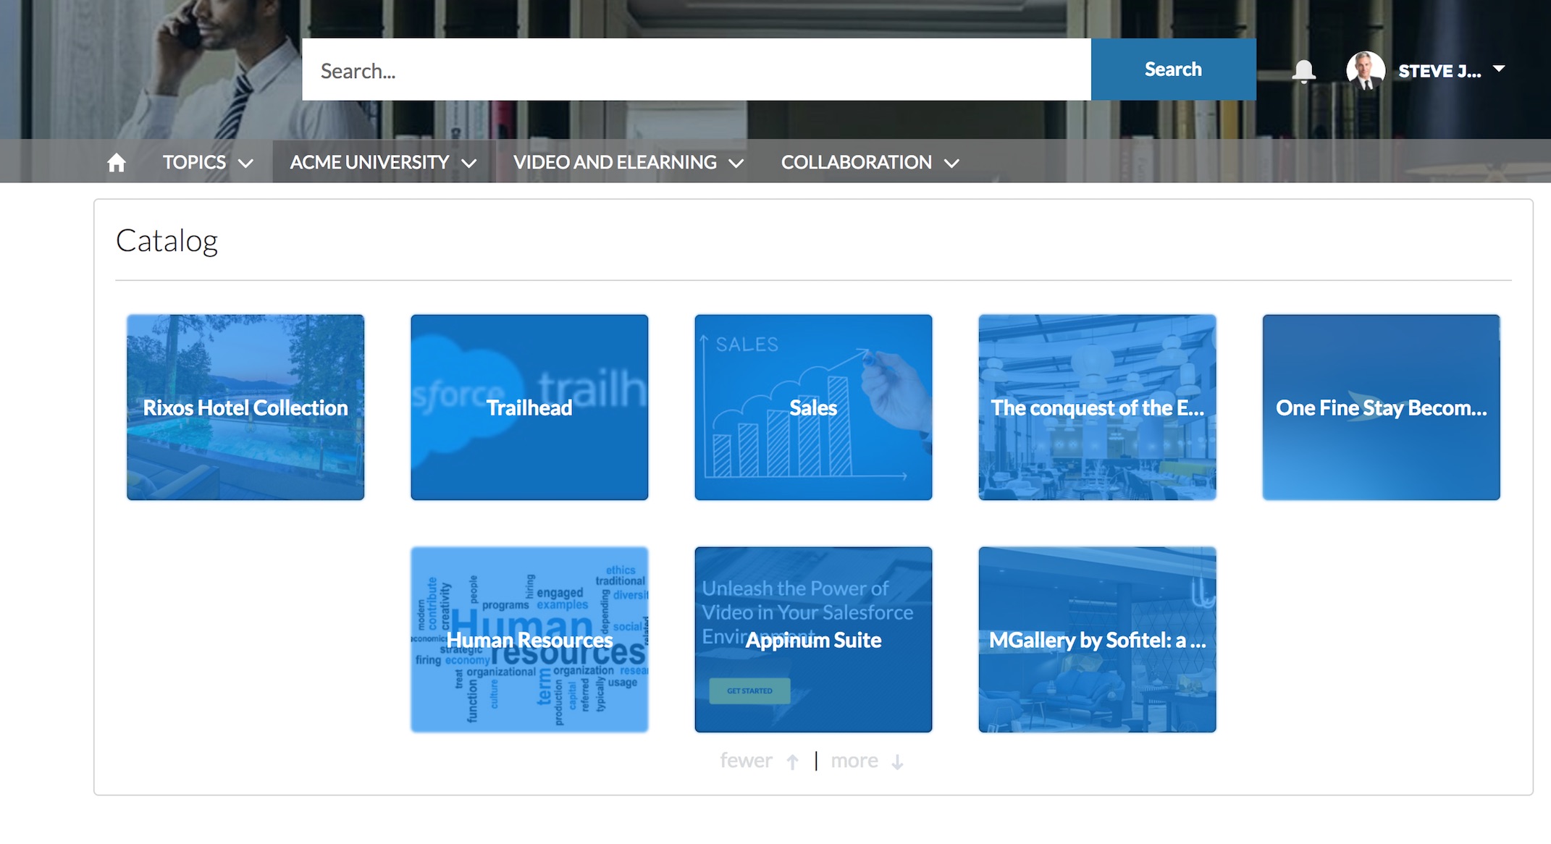Expand Acme University dropdown chevron
The image size is (1551, 844).
(469, 164)
